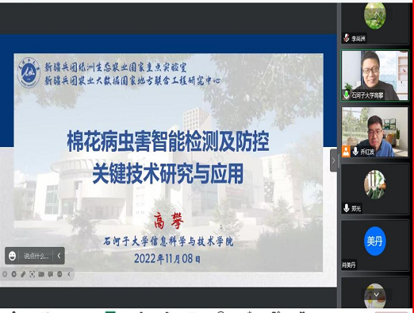The image size is (414, 313).
Task: Collapse the bottom floating toolbar chevron
Action: [69, 274]
